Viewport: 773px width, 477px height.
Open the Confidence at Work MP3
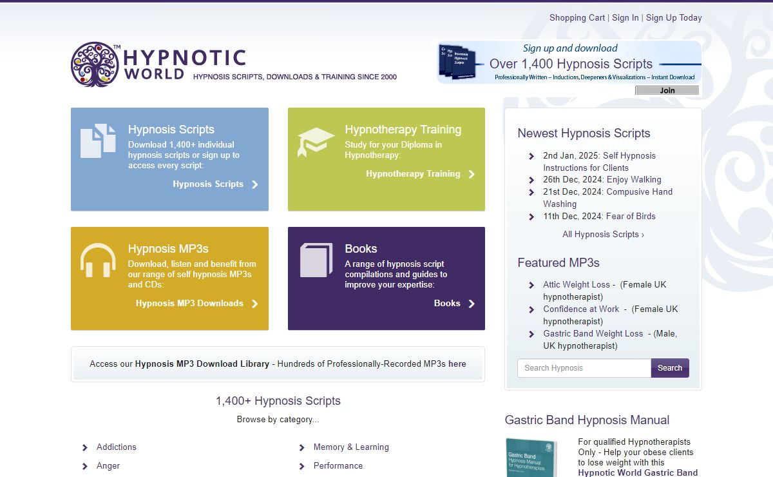pos(581,309)
